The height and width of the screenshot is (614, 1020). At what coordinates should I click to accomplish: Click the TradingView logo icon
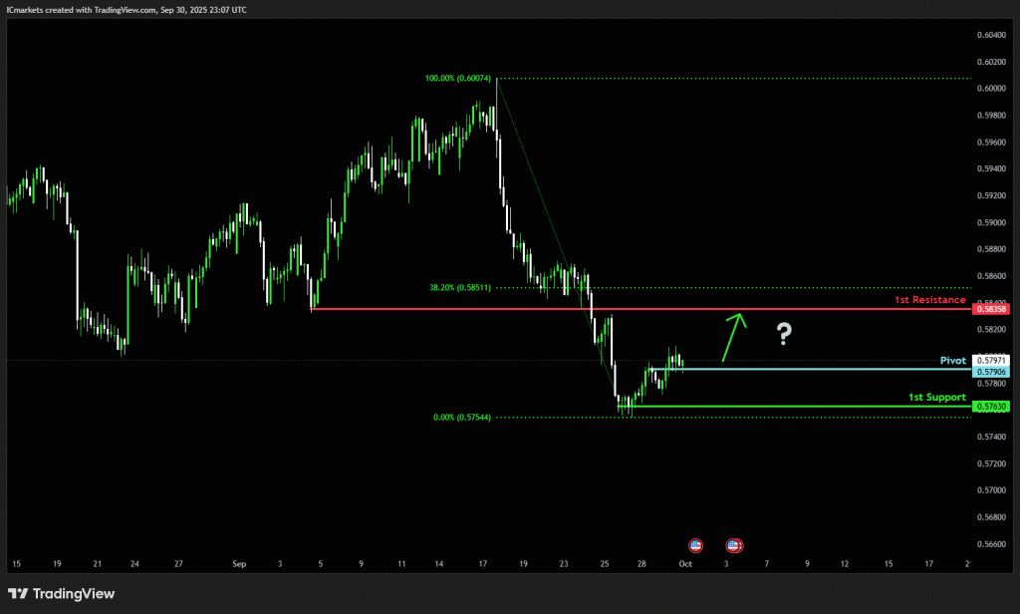[18, 594]
